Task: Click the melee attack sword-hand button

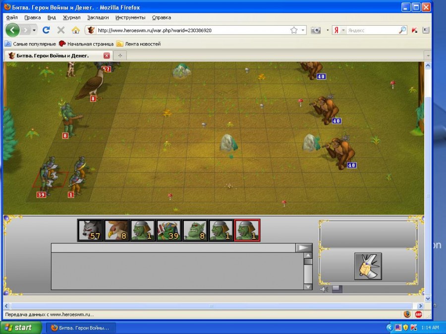Action: [x=368, y=266]
